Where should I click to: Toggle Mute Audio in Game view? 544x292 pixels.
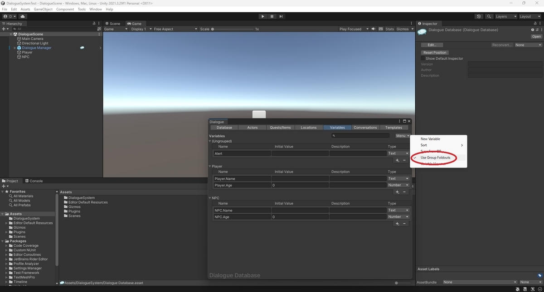(374, 29)
